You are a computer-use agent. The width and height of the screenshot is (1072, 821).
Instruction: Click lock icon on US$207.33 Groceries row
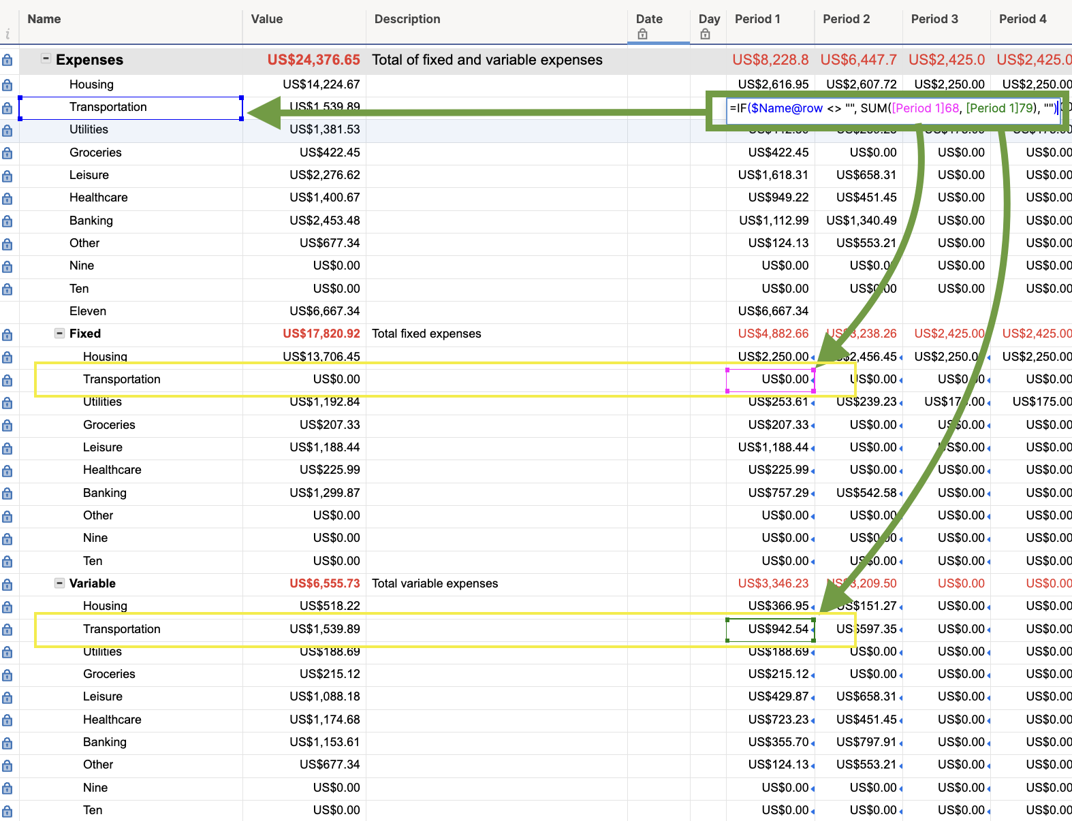coord(7,425)
